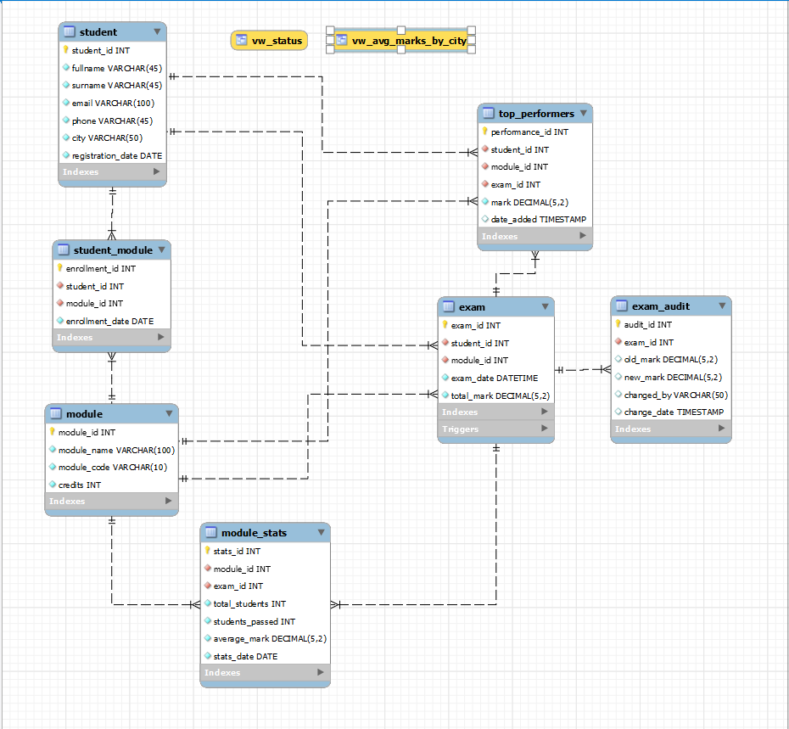Select the vw_avg_marks_by_city view label
This screenshot has height=729, width=789.
click(409, 41)
